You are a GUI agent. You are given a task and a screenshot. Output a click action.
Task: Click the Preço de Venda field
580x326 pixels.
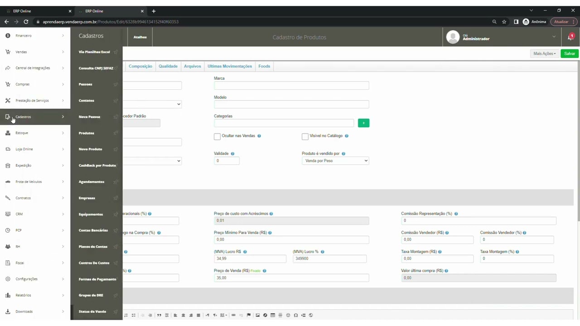[291, 278]
